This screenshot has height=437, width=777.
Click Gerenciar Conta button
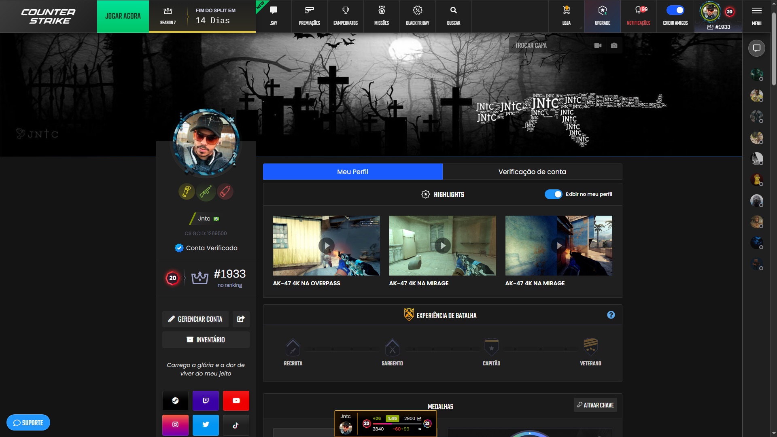[195, 319]
